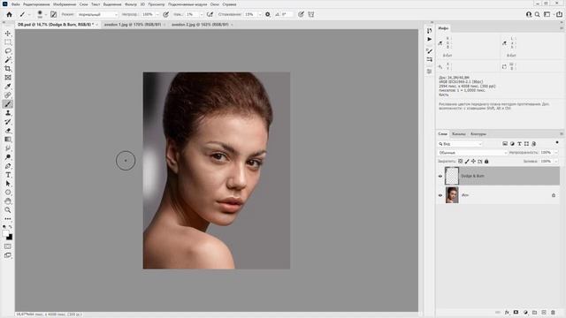Screen dimensions: 566x318
Task: Add a layer mask button
Action: point(516,312)
